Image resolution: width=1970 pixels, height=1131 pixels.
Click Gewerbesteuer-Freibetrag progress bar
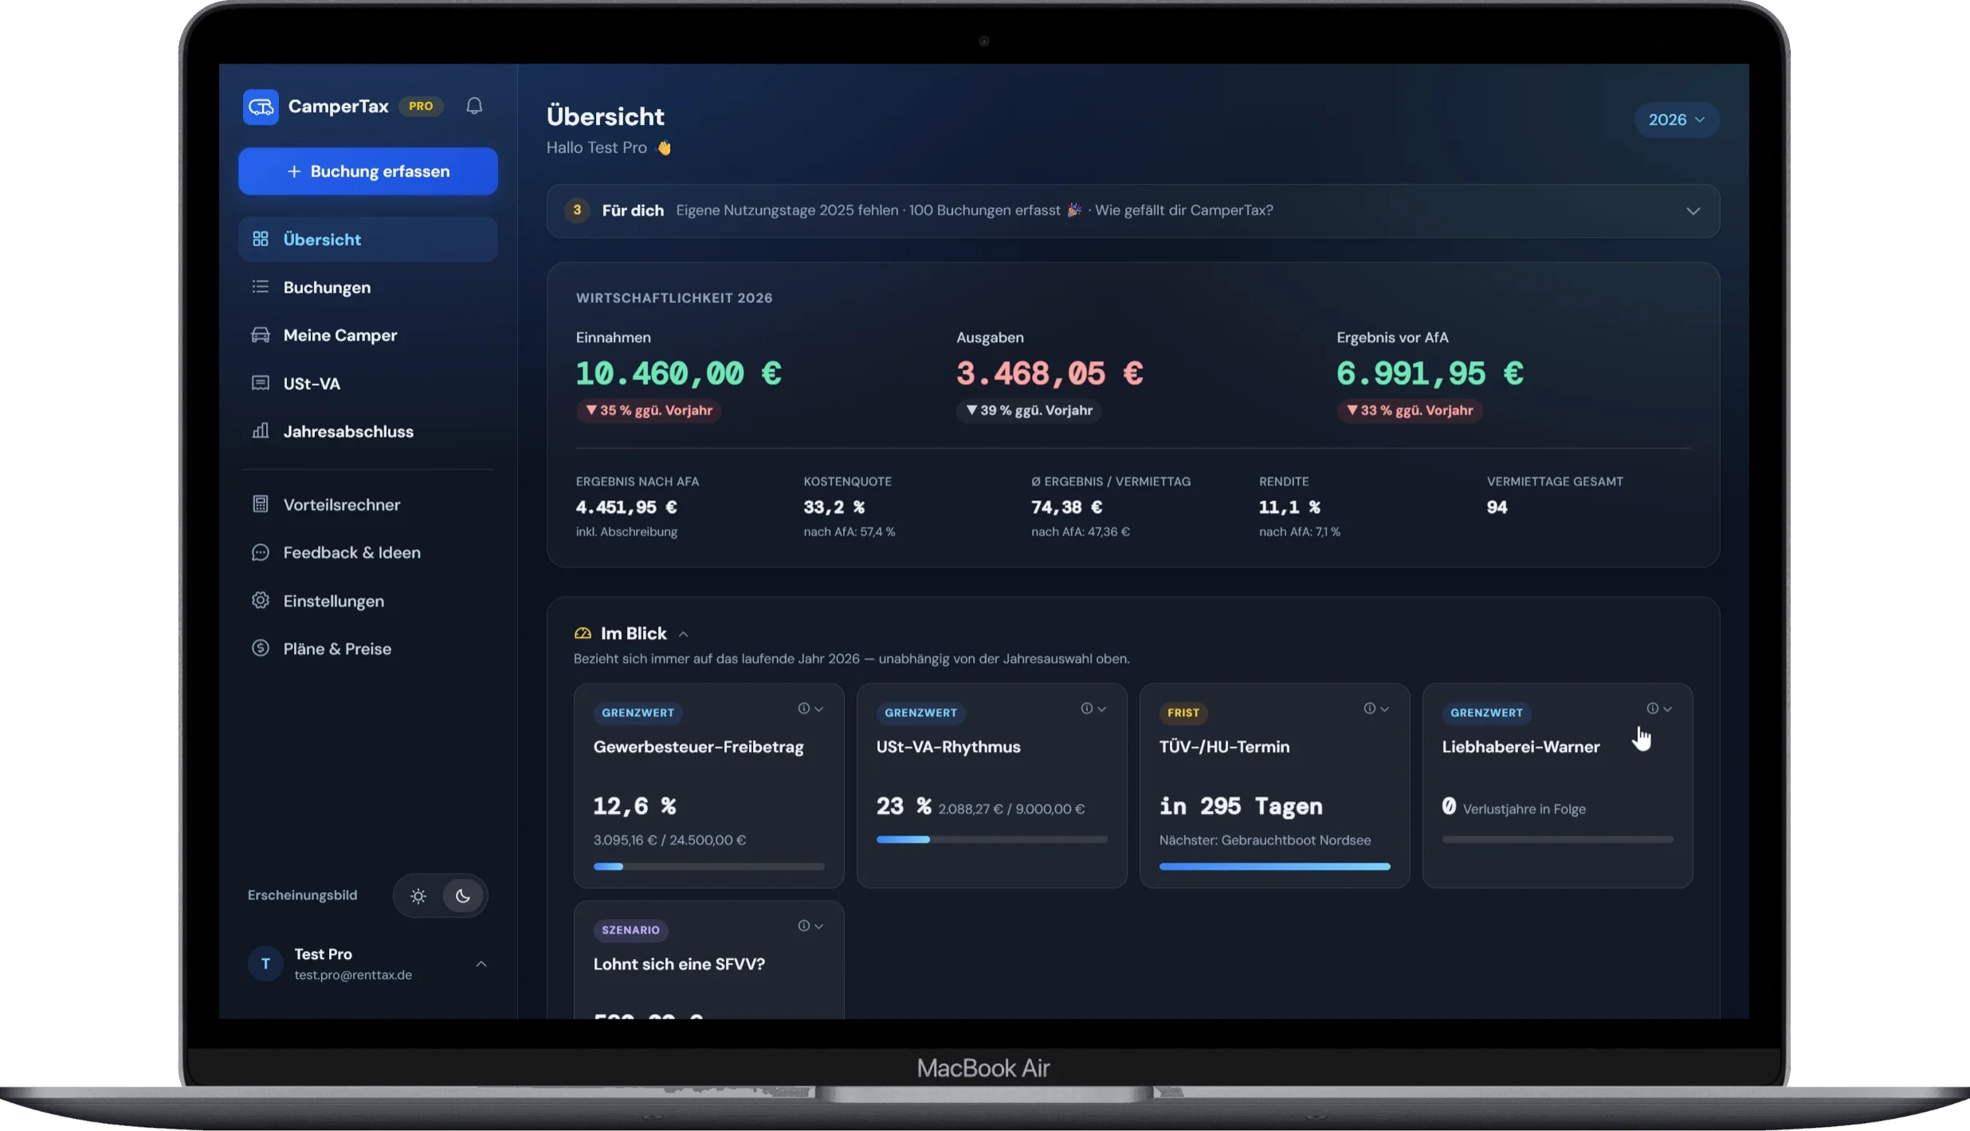pyautogui.click(x=709, y=867)
